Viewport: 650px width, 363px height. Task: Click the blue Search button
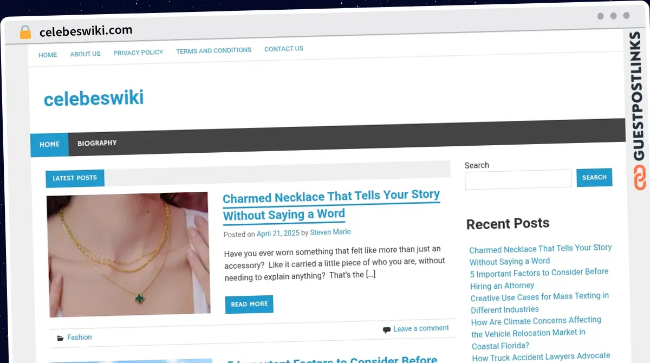[x=594, y=177]
